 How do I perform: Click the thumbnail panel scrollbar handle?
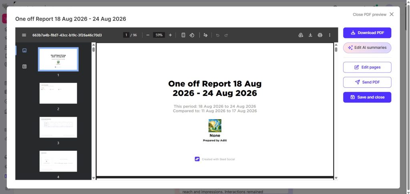94,49
